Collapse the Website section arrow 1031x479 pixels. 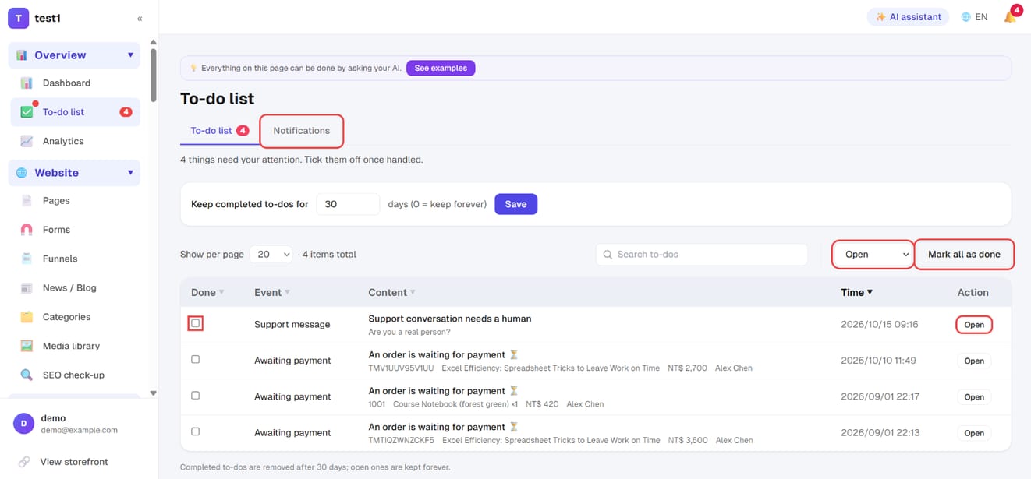pos(130,173)
